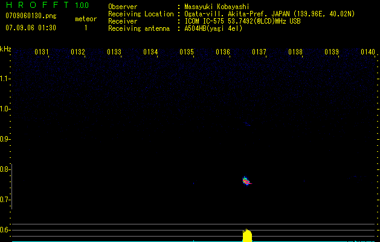Click time marker 0132
The image size is (380, 242).
coord(78,52)
